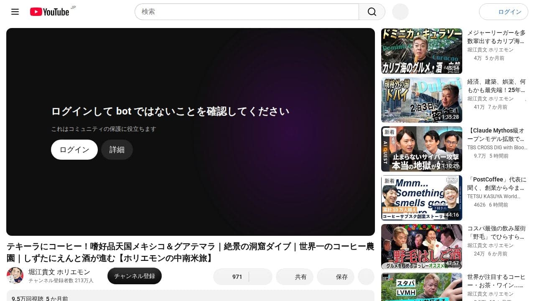The image size is (535, 301).
Task: Open the 止まらないサイバー攻撃 video thumbnail
Action: (x=422, y=149)
